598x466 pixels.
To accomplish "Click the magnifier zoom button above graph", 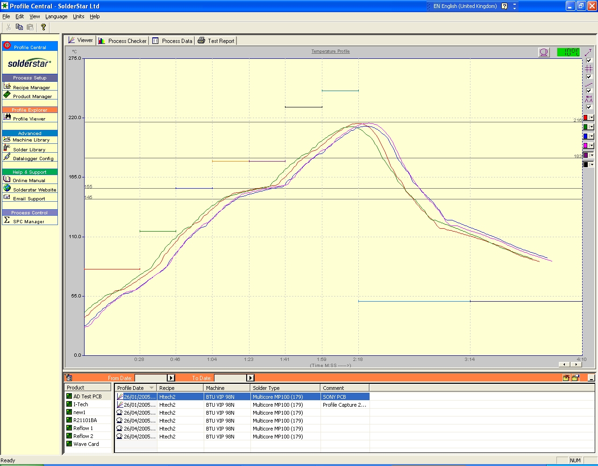I will click(x=544, y=52).
